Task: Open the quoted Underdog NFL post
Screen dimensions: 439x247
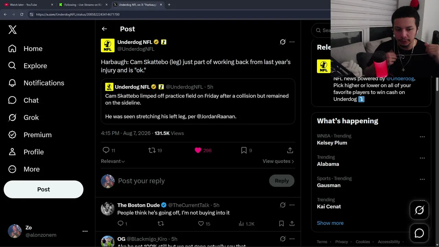Action: [x=198, y=101]
